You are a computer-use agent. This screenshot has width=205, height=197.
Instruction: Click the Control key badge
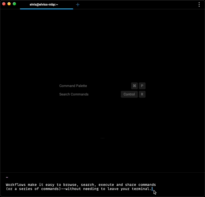coord(129,94)
